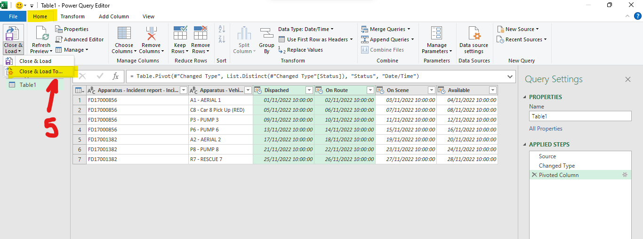Switch to the Home ribbon tab
Screen dimensions: 643x239
tap(40, 16)
